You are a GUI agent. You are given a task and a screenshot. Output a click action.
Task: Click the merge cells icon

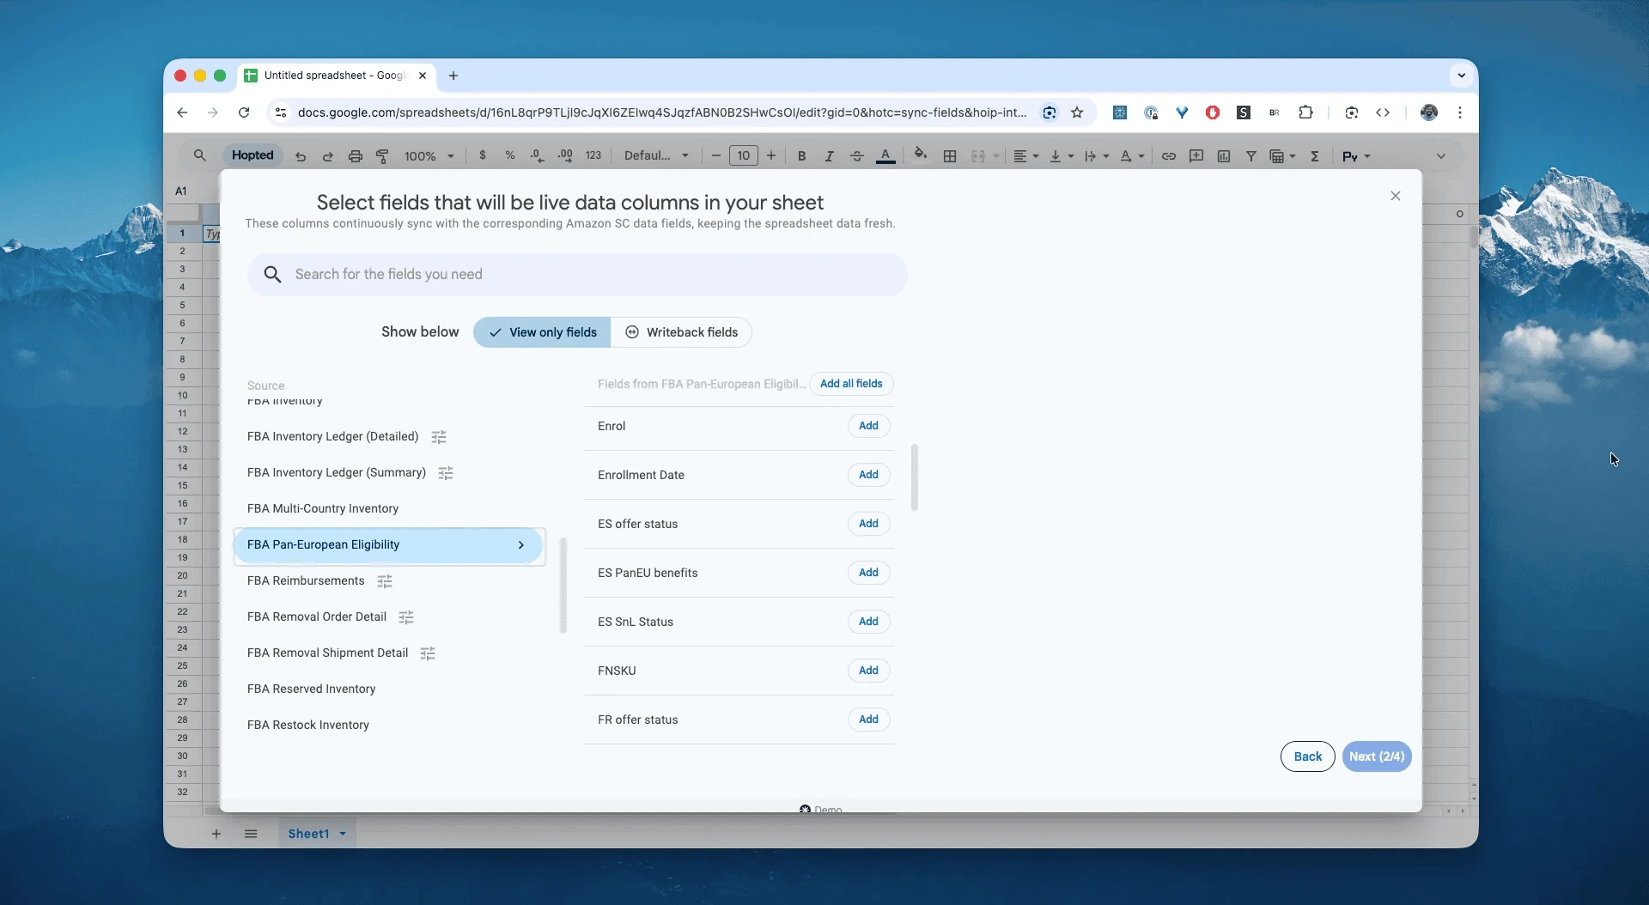pyautogui.click(x=977, y=156)
